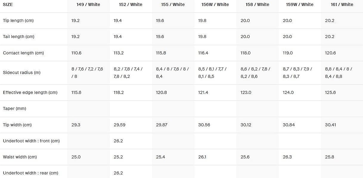
Task: Select the Contact length (cm) row label
Action: click(23, 53)
